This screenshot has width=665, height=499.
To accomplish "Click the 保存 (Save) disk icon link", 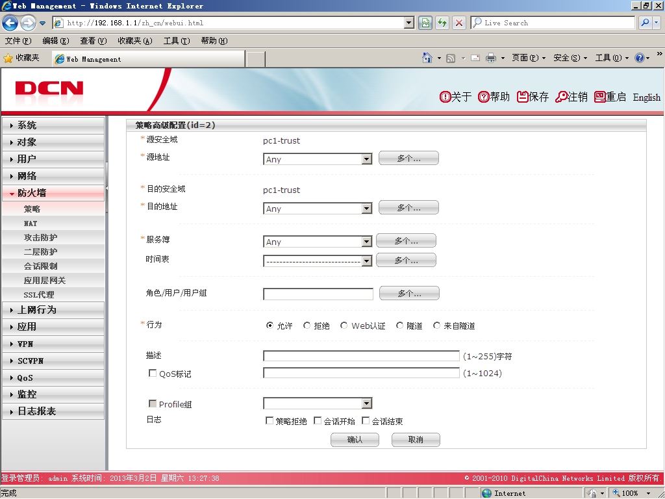I will (533, 97).
